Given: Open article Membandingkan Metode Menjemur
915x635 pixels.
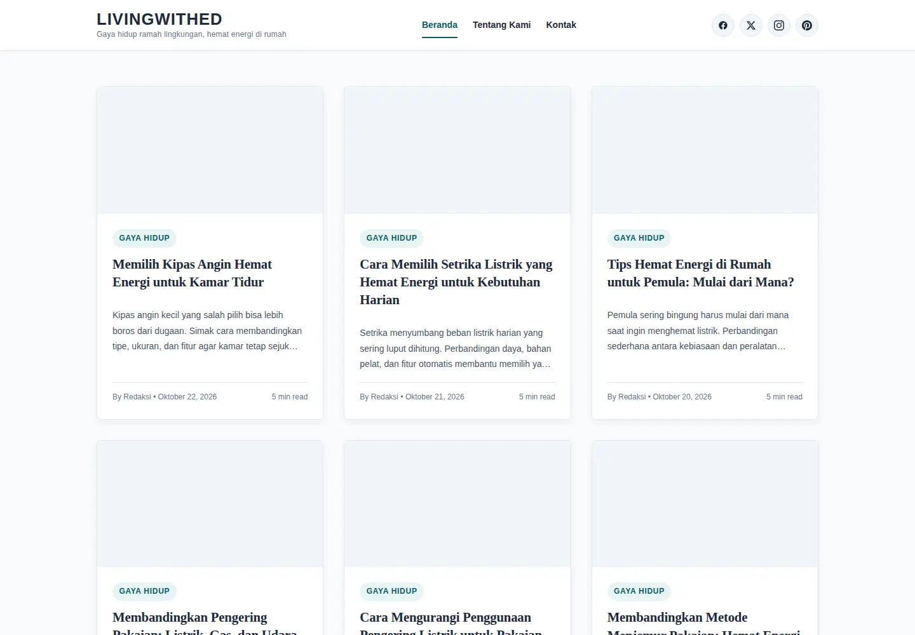Looking at the screenshot, I should 703,622.
